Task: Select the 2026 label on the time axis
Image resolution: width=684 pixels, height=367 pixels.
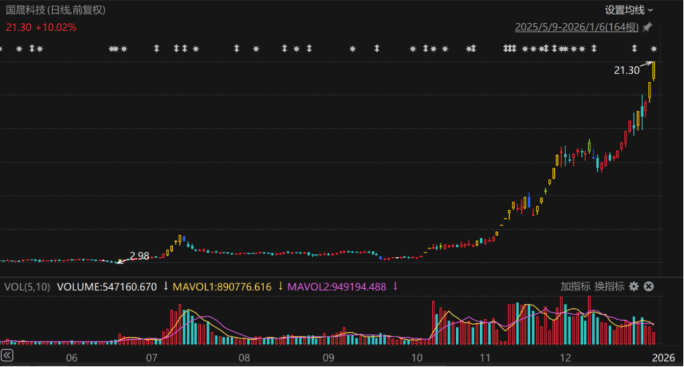Action: point(663,358)
